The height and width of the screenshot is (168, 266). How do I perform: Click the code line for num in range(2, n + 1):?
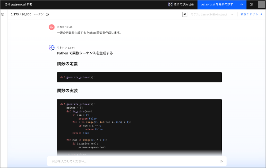[x=86, y=140]
